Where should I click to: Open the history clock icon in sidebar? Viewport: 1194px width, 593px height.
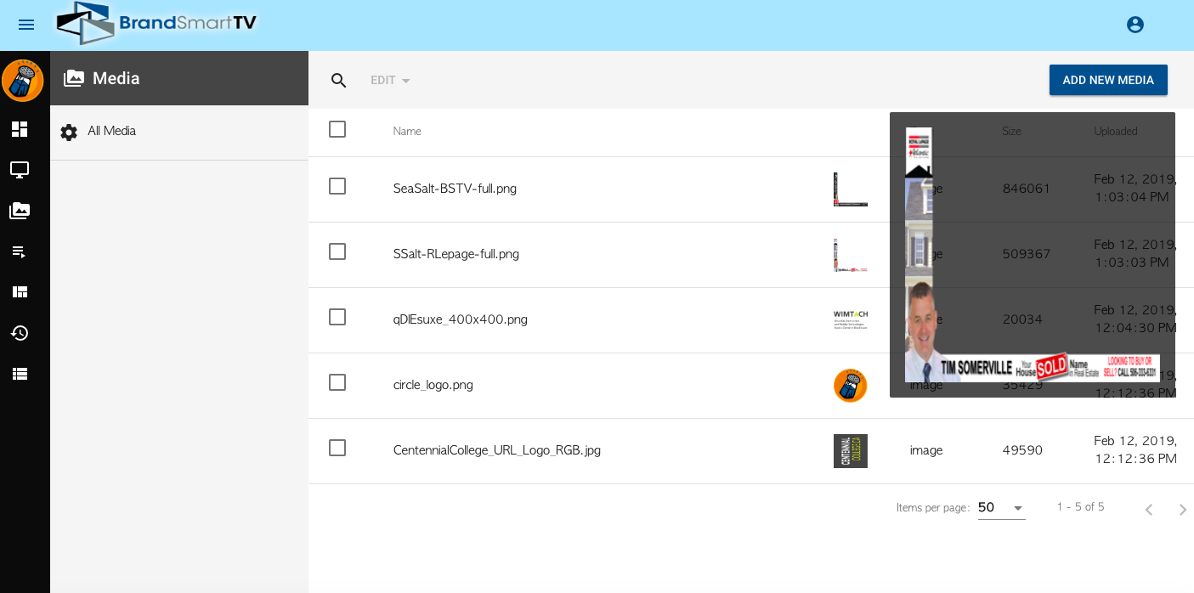click(x=20, y=333)
